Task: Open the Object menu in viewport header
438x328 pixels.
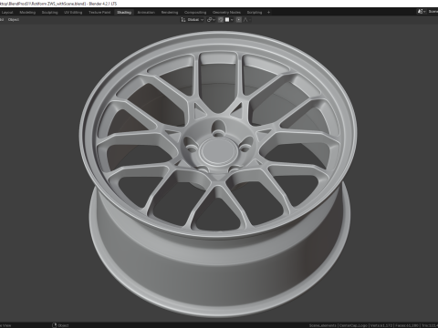Action: [14, 20]
